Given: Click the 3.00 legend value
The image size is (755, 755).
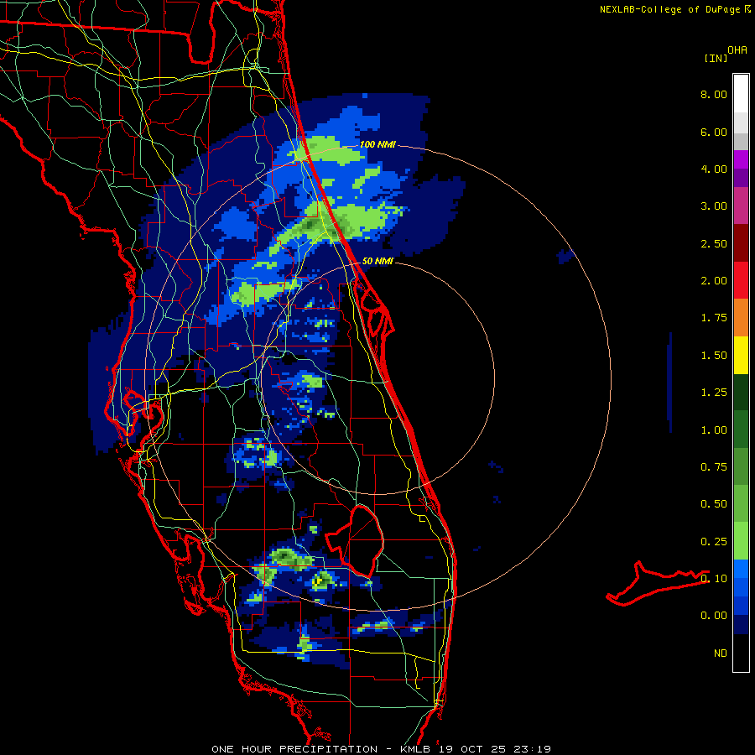Looking at the screenshot, I should click(714, 206).
